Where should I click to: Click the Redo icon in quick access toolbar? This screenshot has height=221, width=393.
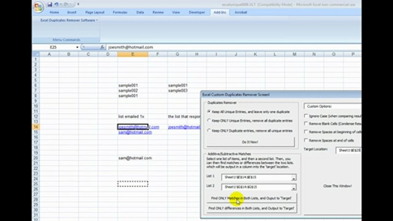point(66,5)
